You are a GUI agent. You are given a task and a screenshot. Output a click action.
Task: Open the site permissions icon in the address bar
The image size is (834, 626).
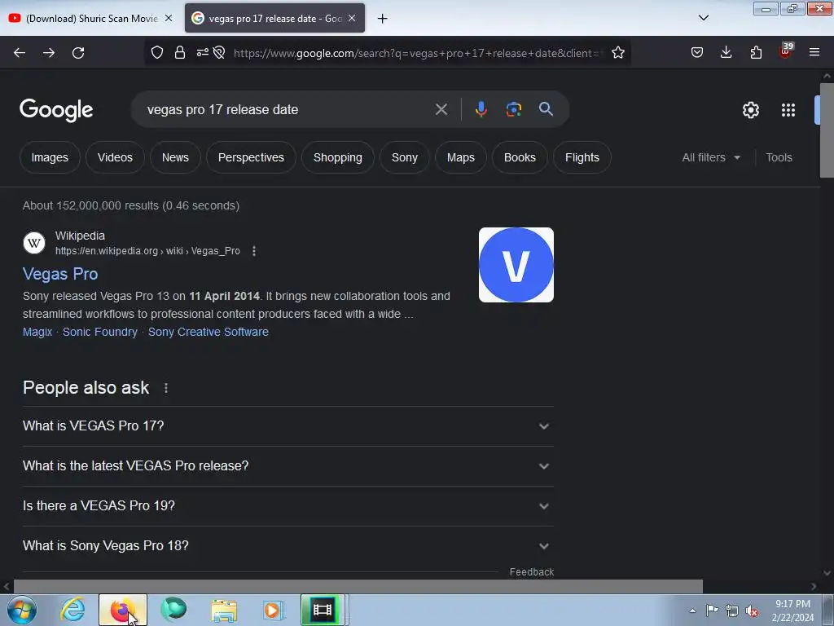coord(203,52)
